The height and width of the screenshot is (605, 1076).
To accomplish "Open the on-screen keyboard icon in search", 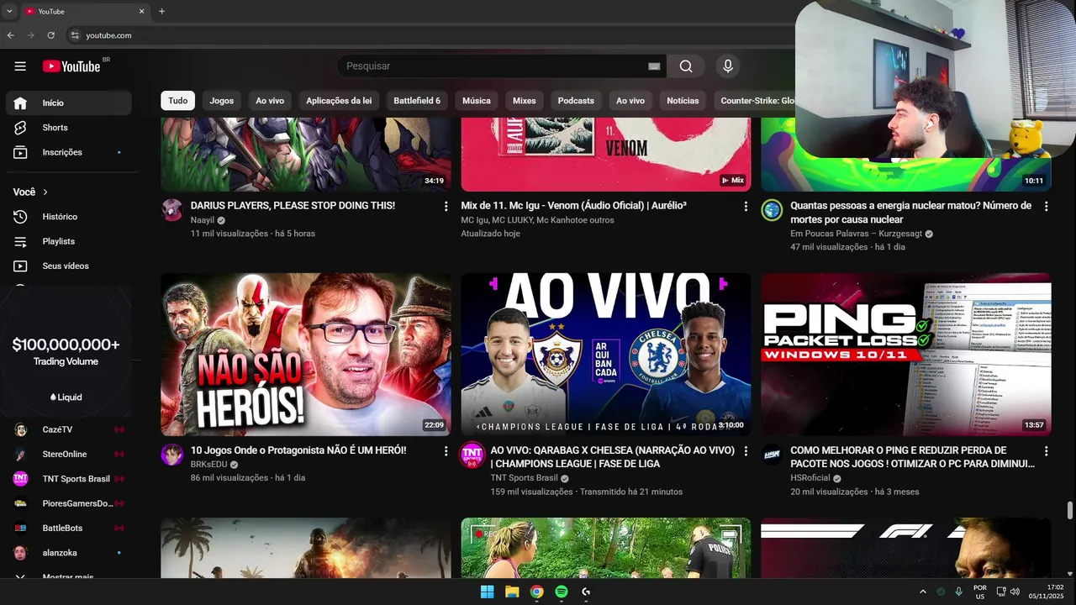I will coord(654,66).
